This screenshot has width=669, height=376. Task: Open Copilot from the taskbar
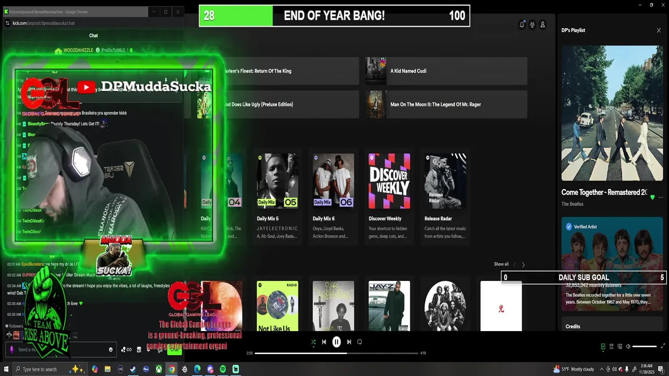pyautogui.click(x=95, y=369)
